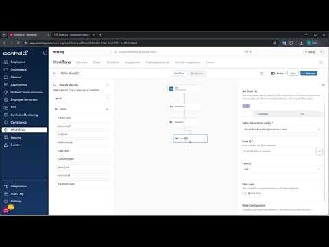Open a new browser tab
The width and height of the screenshot is (329, 247).
(100, 35)
